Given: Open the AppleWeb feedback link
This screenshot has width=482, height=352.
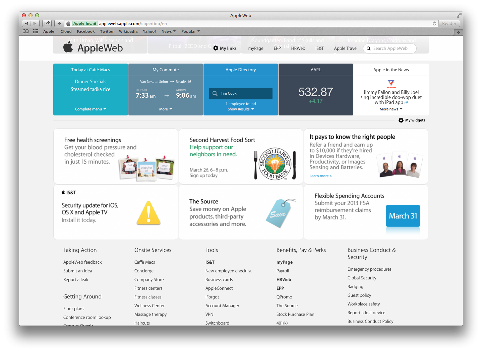Looking at the screenshot, I should coord(82,262).
